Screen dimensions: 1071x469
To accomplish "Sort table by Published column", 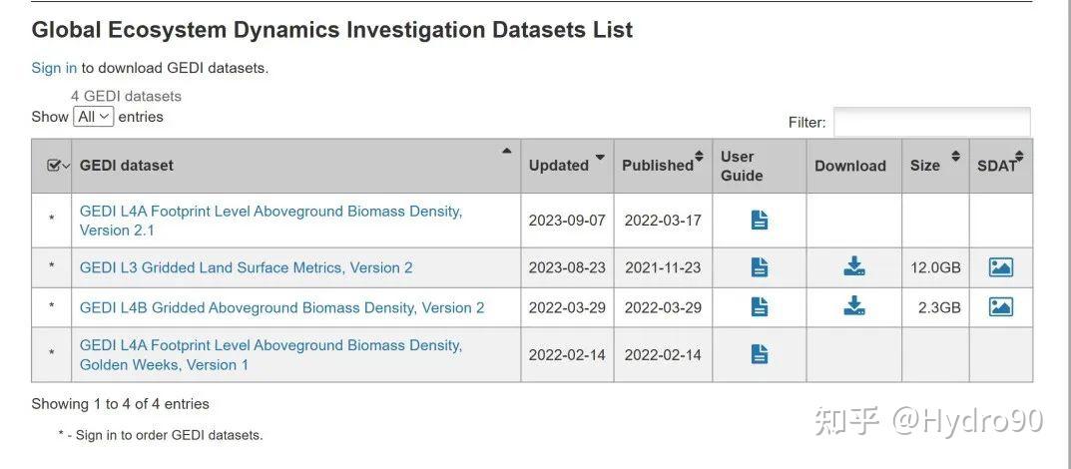I will (x=662, y=166).
